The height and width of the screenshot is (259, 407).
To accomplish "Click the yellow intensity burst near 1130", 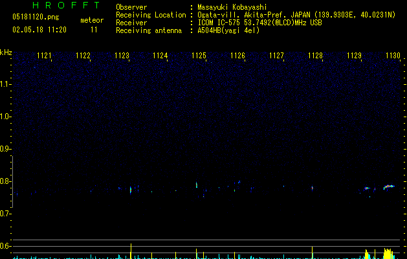I will (388, 254).
